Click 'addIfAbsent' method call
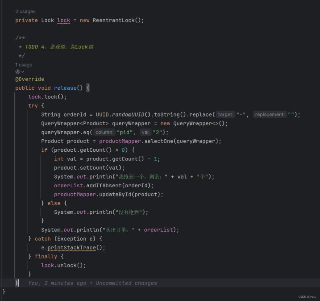Viewport: 320px width, 301px height. point(104,186)
